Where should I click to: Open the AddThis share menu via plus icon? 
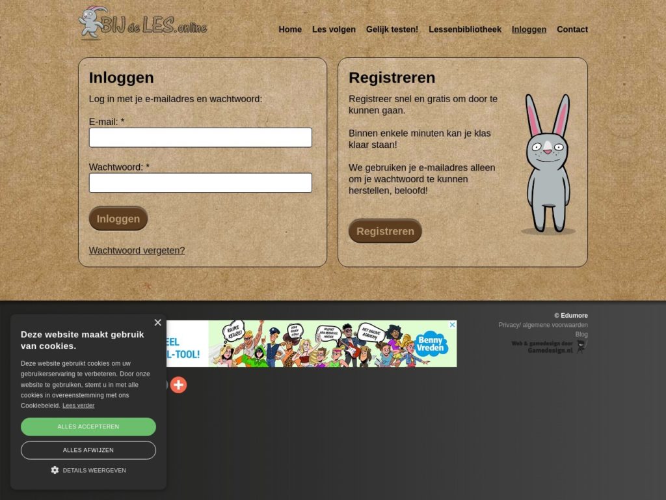coord(178,385)
